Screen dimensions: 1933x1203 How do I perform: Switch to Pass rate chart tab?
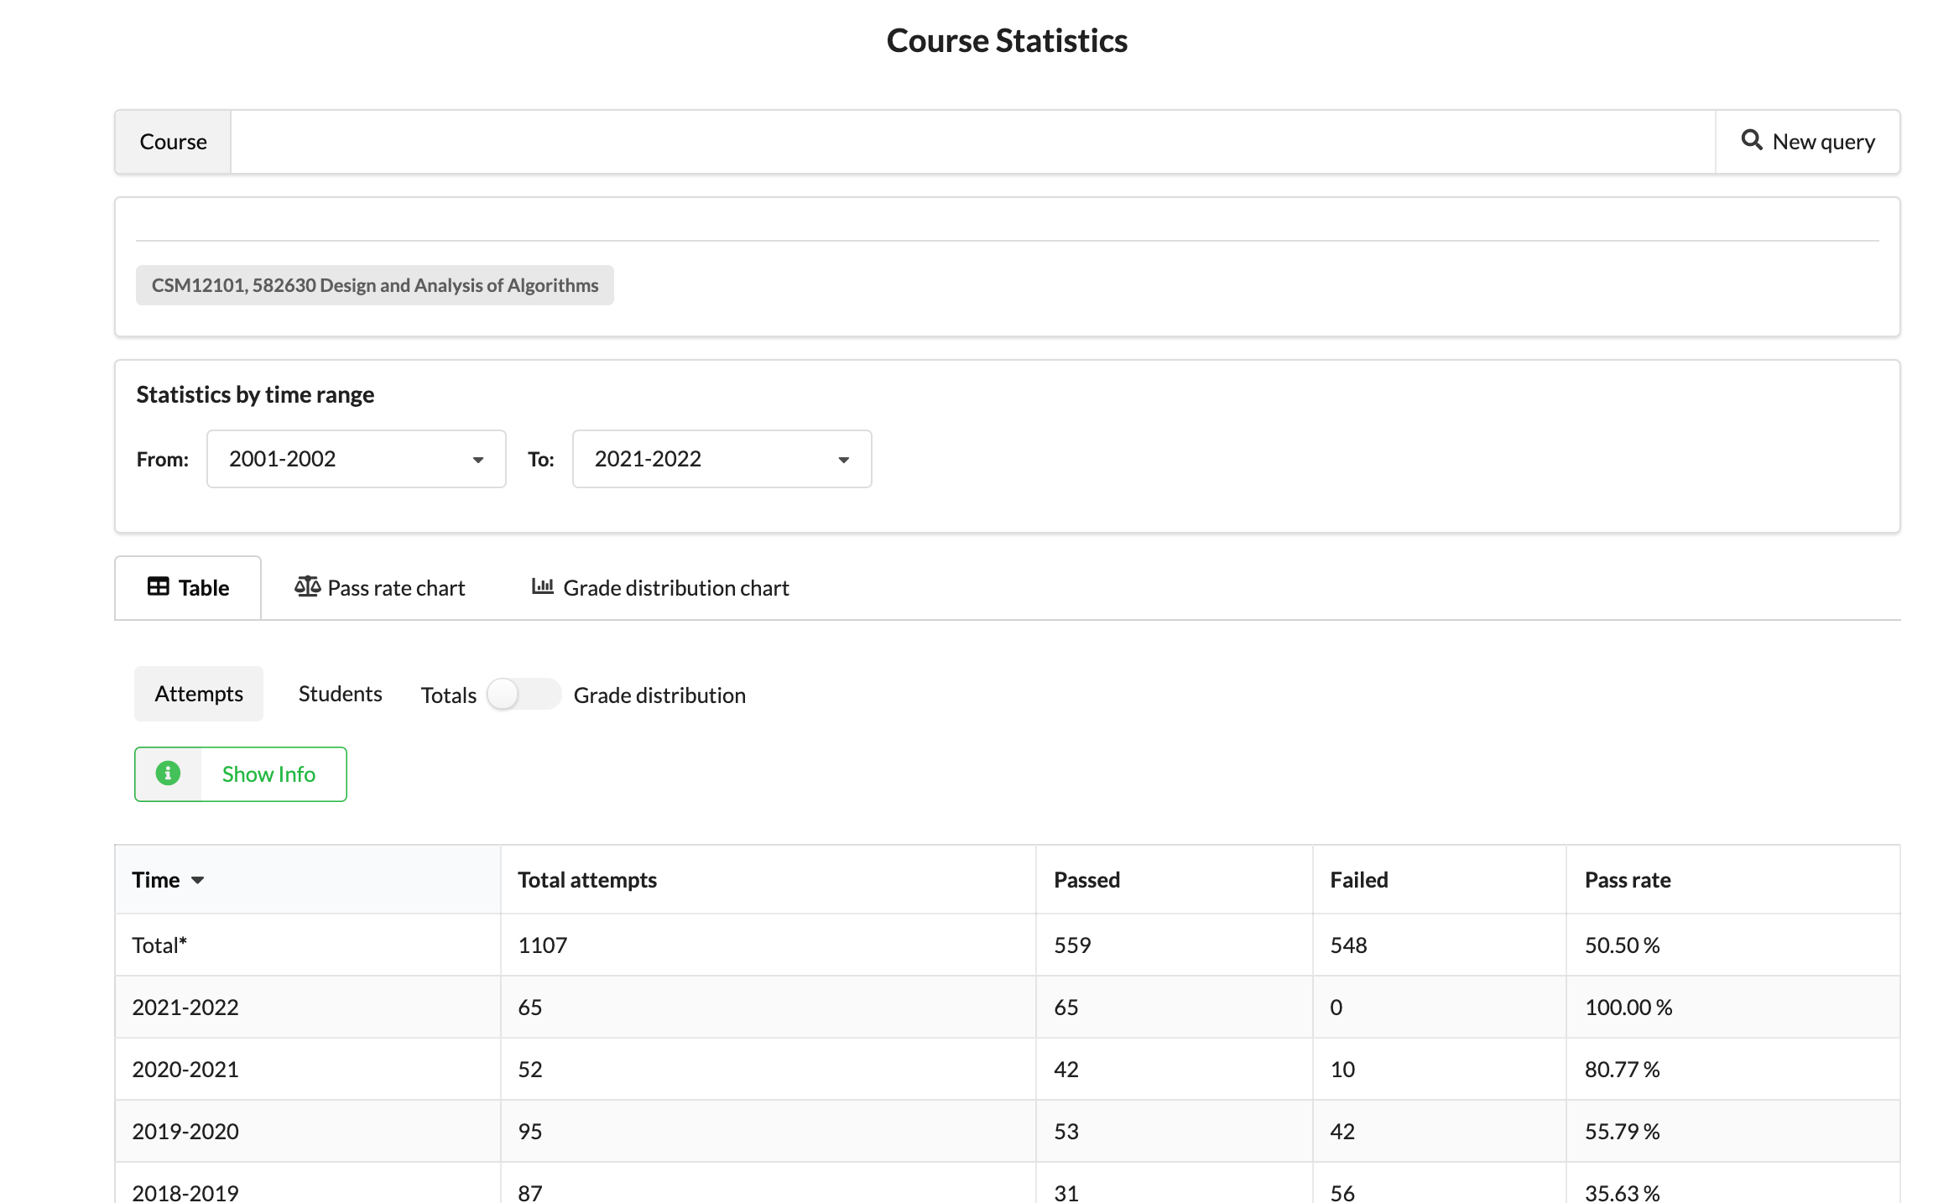(379, 588)
